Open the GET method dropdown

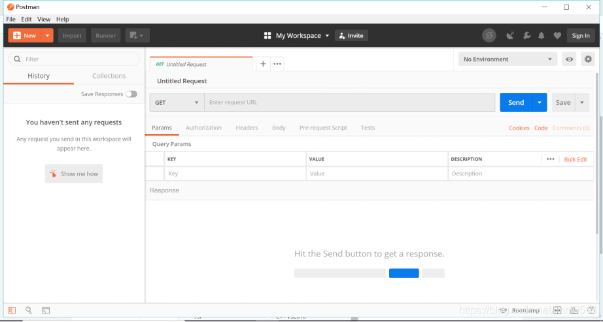[177, 102]
